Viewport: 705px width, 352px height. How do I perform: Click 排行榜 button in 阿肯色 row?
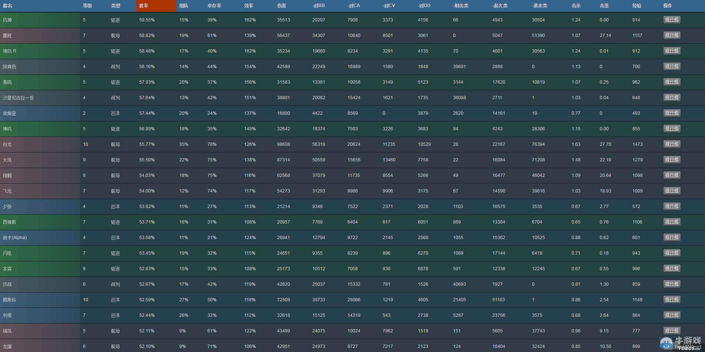click(x=672, y=66)
